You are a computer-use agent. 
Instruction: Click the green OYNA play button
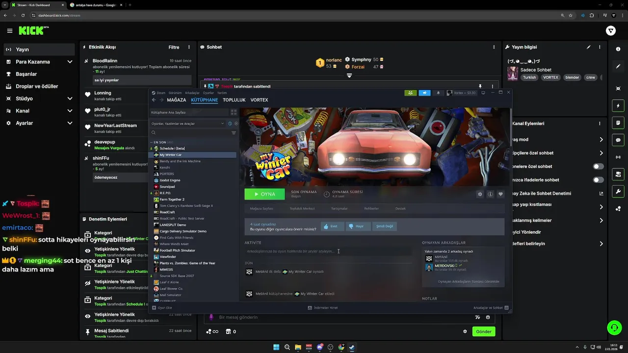pos(264,194)
